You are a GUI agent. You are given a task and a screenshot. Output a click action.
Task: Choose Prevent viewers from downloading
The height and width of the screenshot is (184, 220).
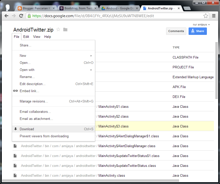53,136
